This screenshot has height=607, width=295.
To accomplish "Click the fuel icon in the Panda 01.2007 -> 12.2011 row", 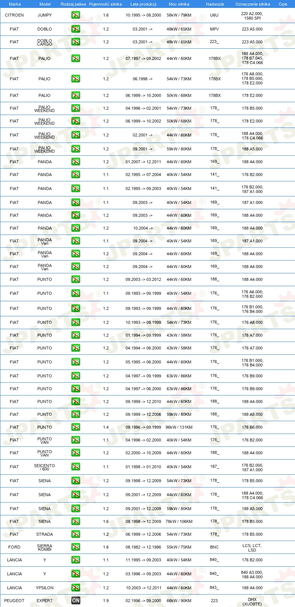I will coord(76,162).
